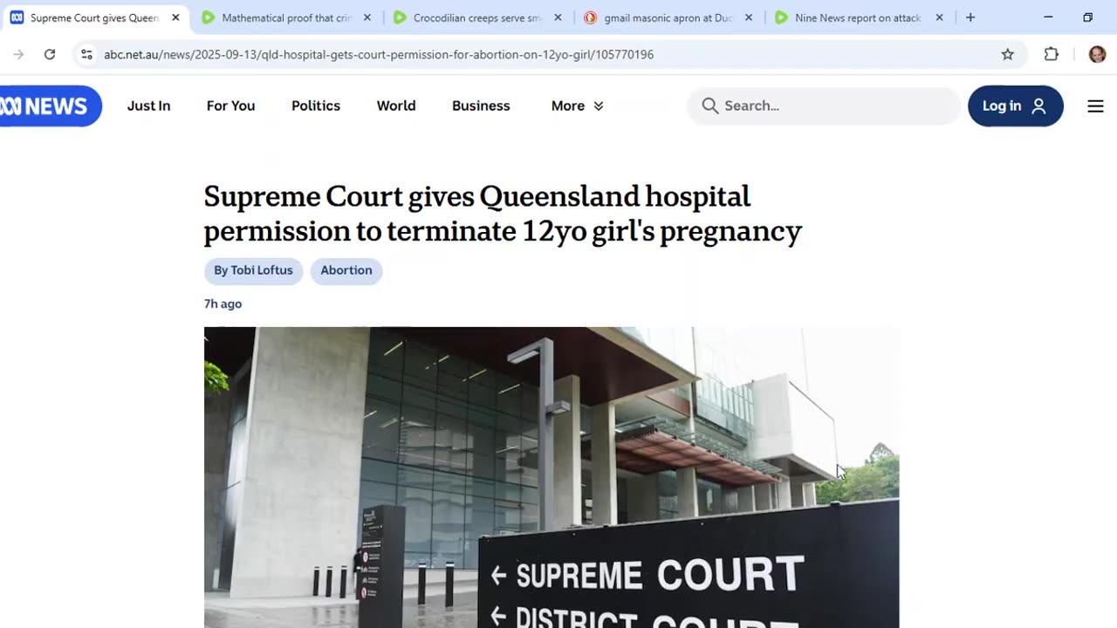This screenshot has height=628, width=1117.
Task: Open the Abortion topic tag
Action: 346,270
